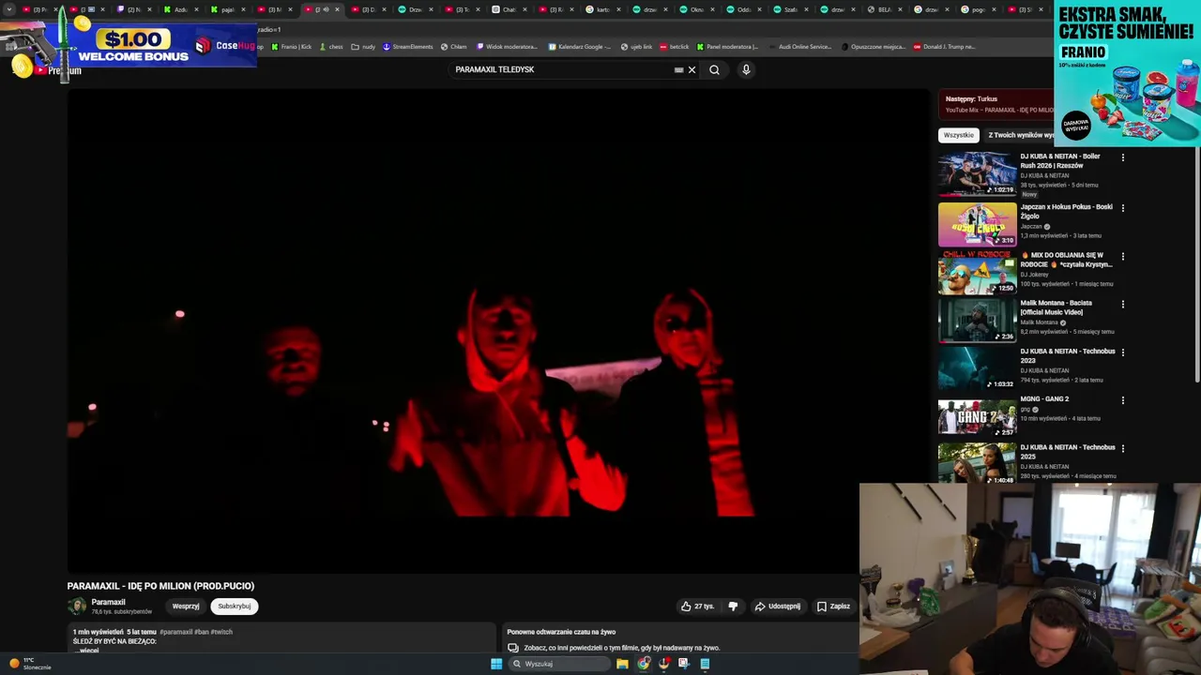Open the CHILL W ROBOCIE mix thumbnail
Viewport: 1201px width, 675px height.
pos(977,273)
